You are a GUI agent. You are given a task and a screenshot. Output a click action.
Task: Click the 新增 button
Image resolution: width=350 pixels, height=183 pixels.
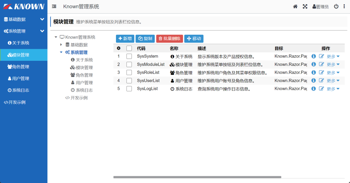click(125, 38)
